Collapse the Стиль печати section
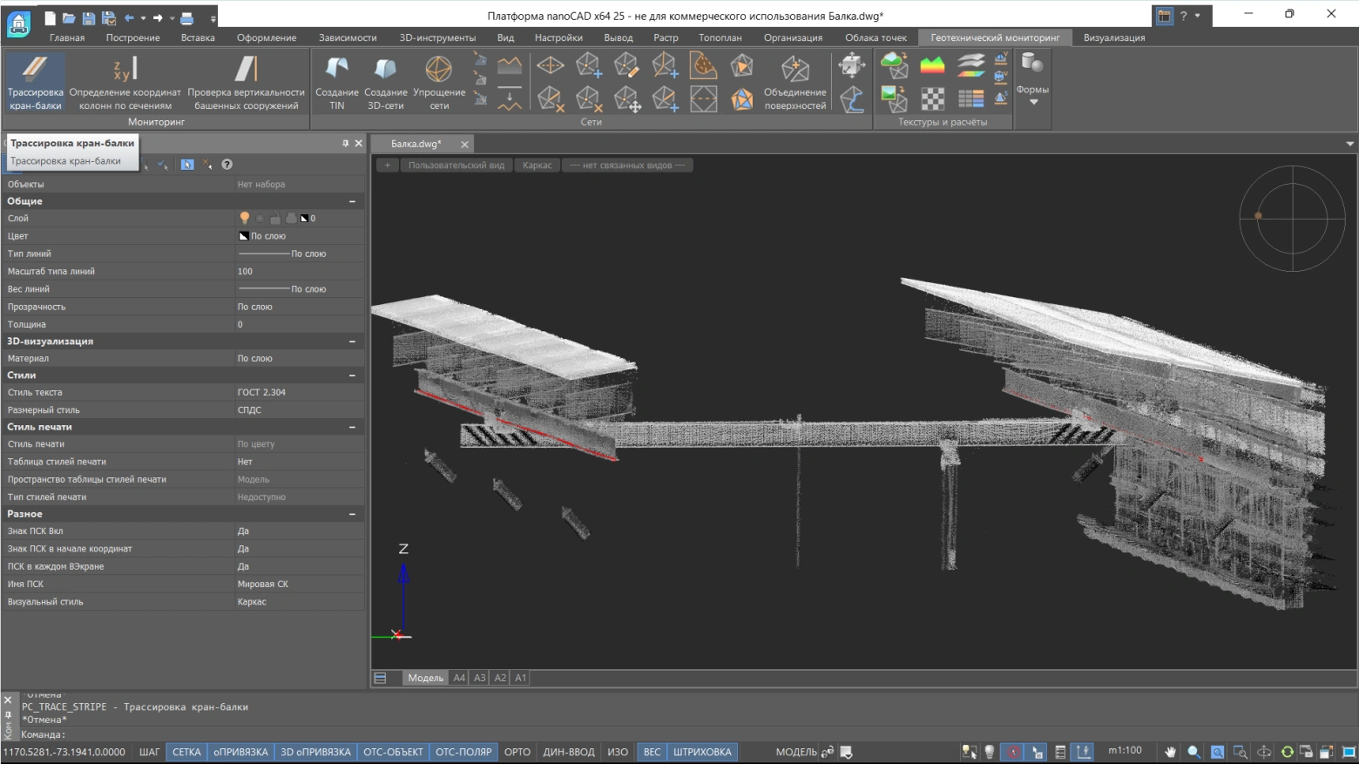This screenshot has height=764, width=1359. [x=352, y=427]
